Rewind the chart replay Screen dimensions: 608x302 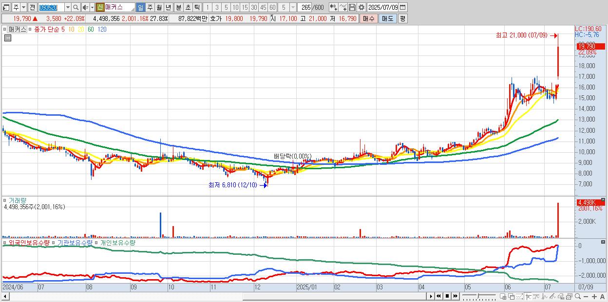(438, 296)
